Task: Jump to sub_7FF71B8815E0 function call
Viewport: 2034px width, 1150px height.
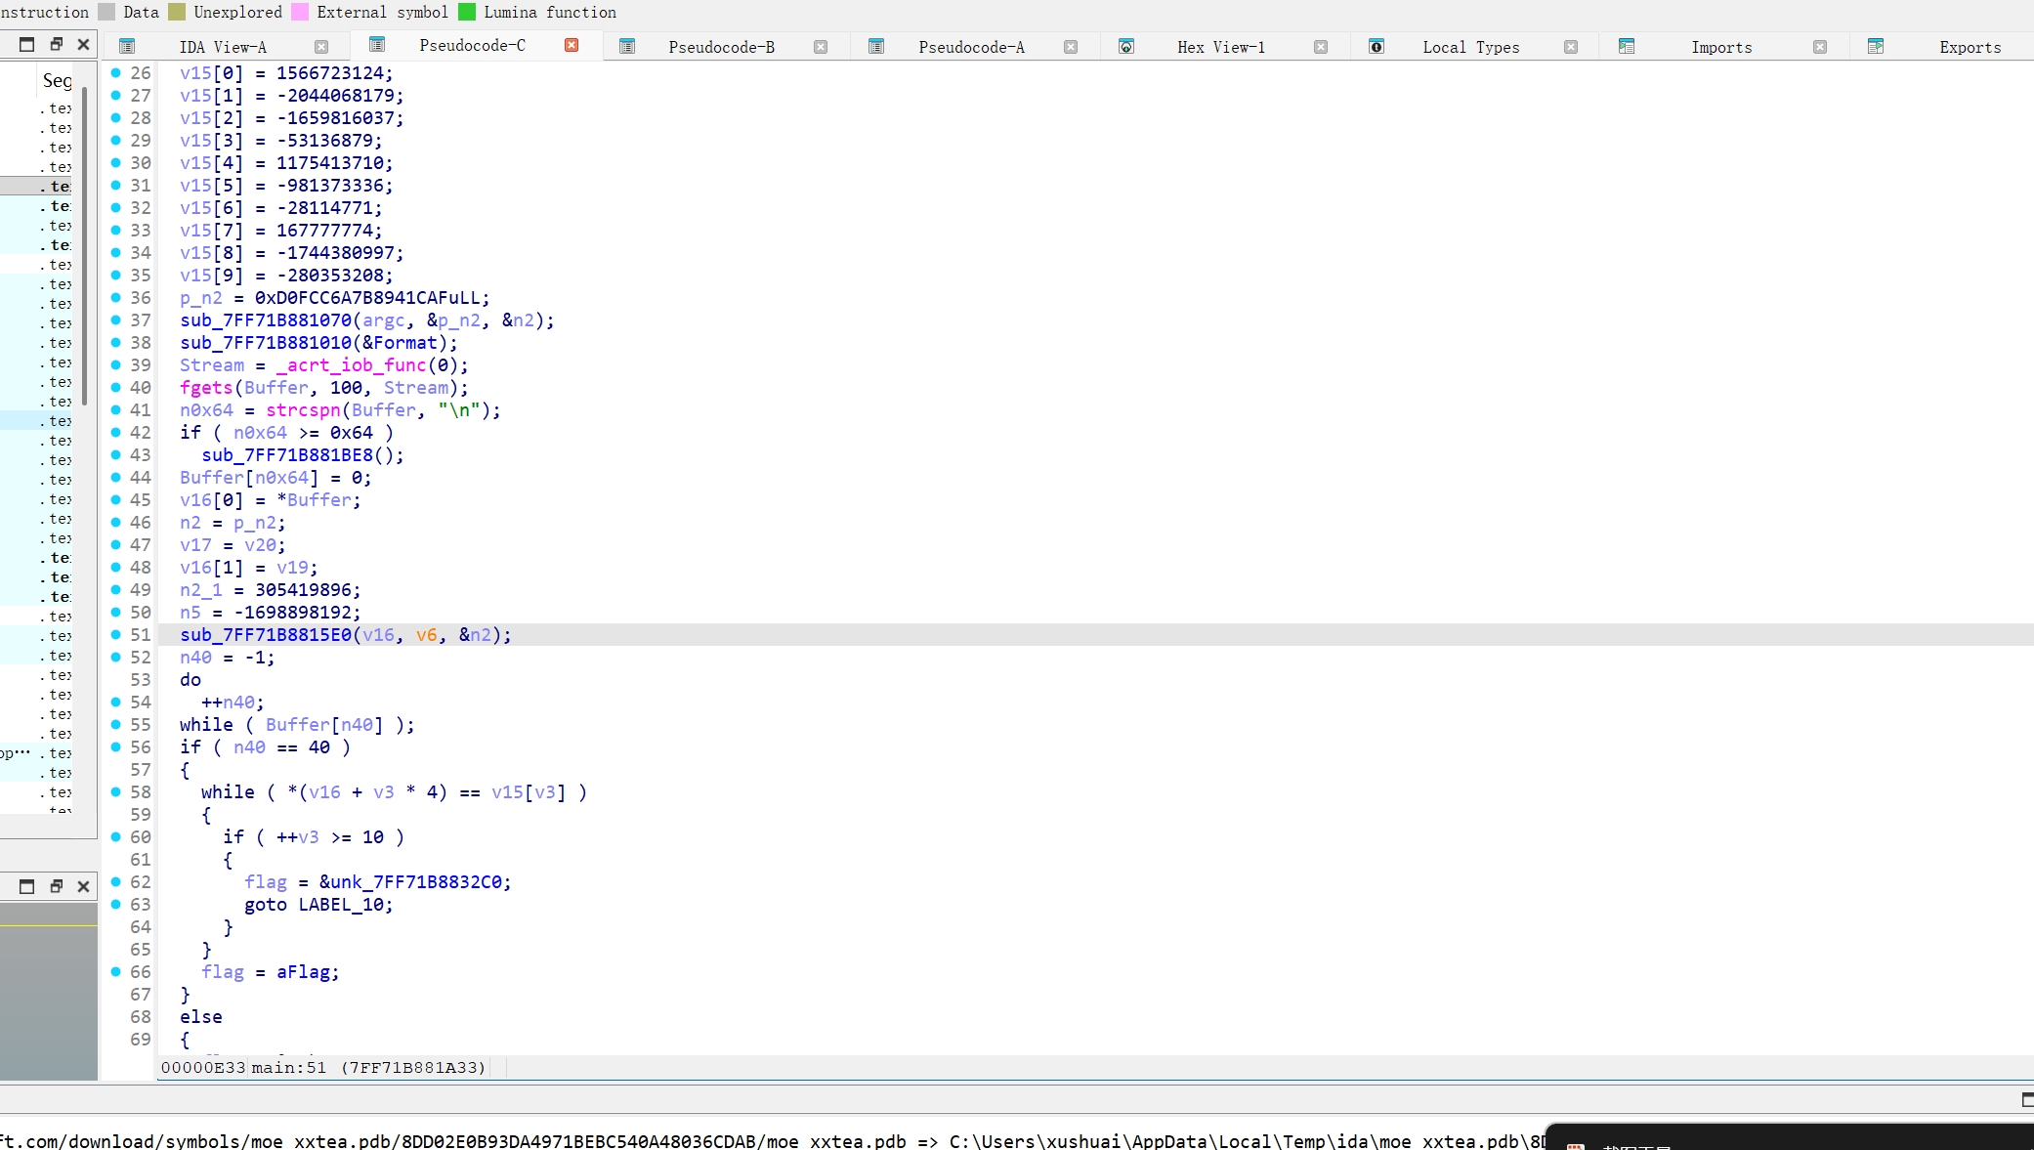Action: pos(265,635)
